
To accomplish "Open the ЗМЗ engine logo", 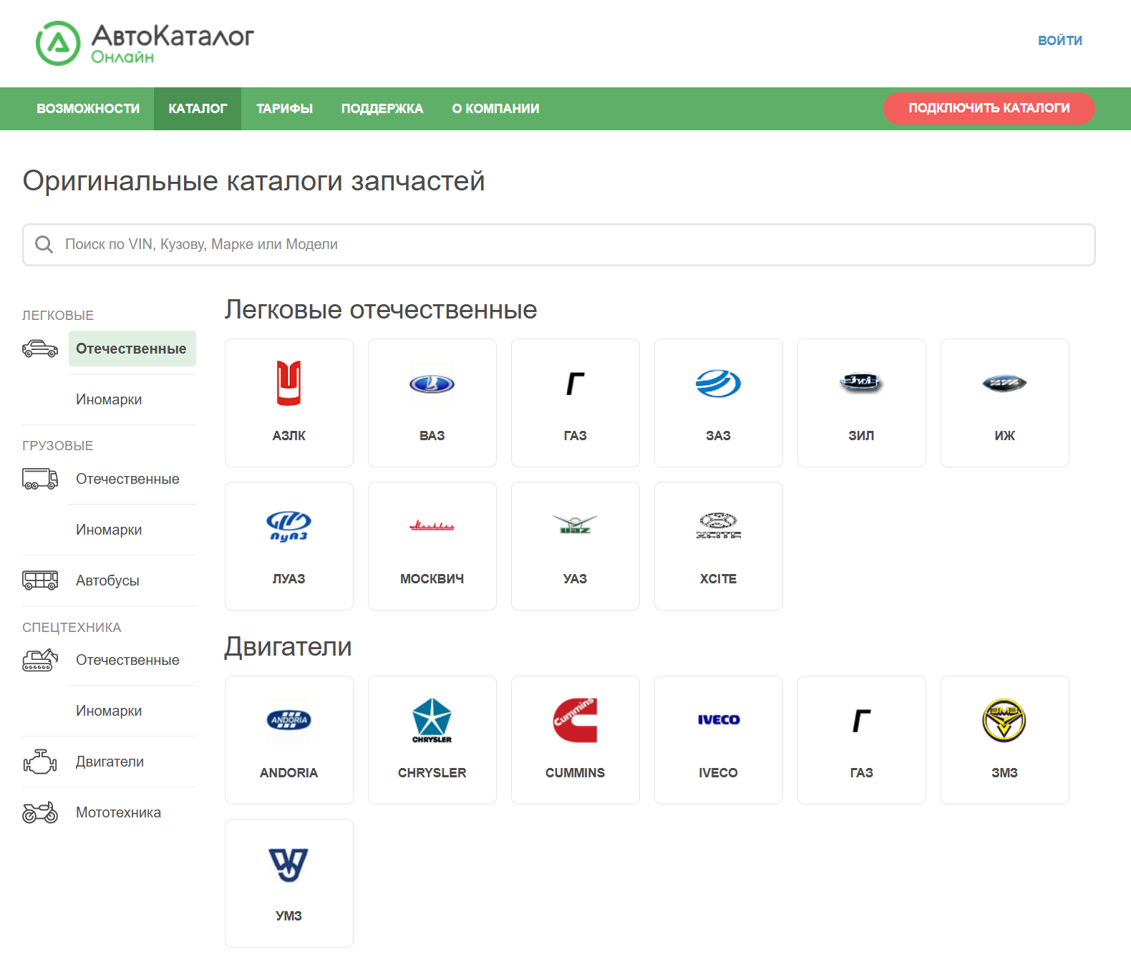I will 1005,720.
